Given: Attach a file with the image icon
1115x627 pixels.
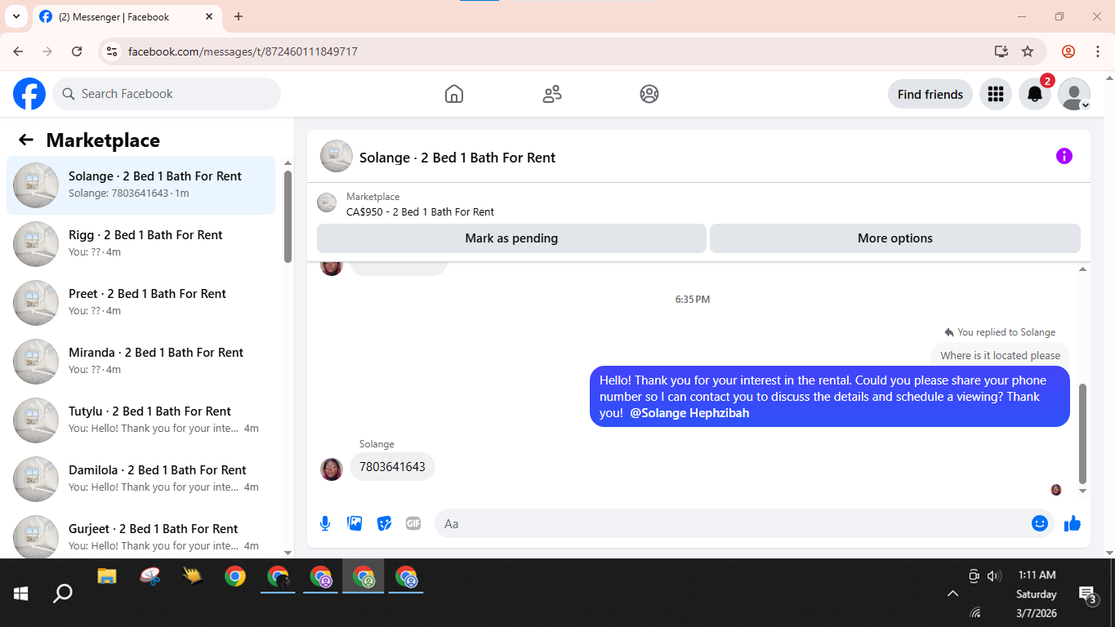Looking at the screenshot, I should coord(355,523).
